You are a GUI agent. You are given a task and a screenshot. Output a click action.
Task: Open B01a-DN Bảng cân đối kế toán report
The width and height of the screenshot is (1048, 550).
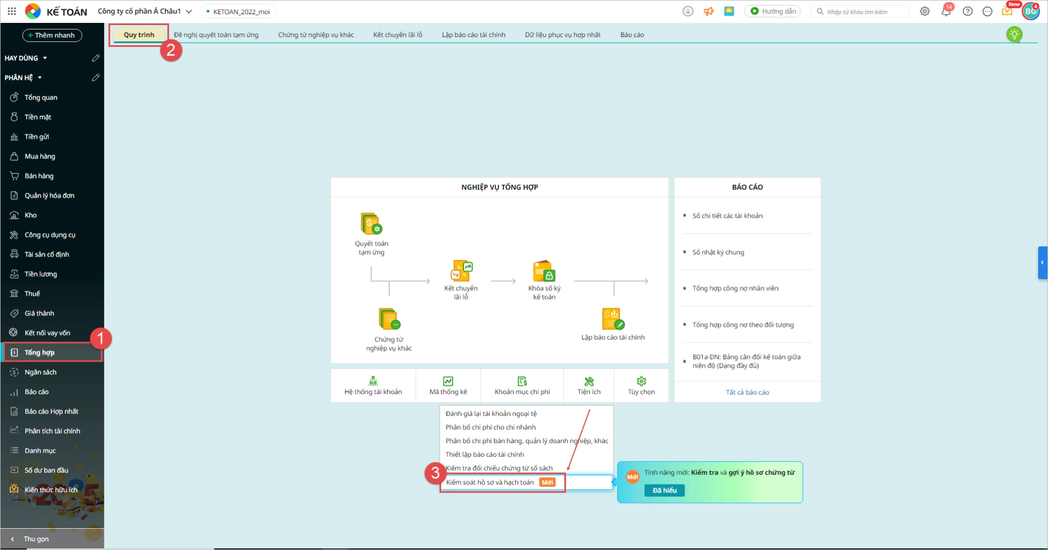click(747, 361)
